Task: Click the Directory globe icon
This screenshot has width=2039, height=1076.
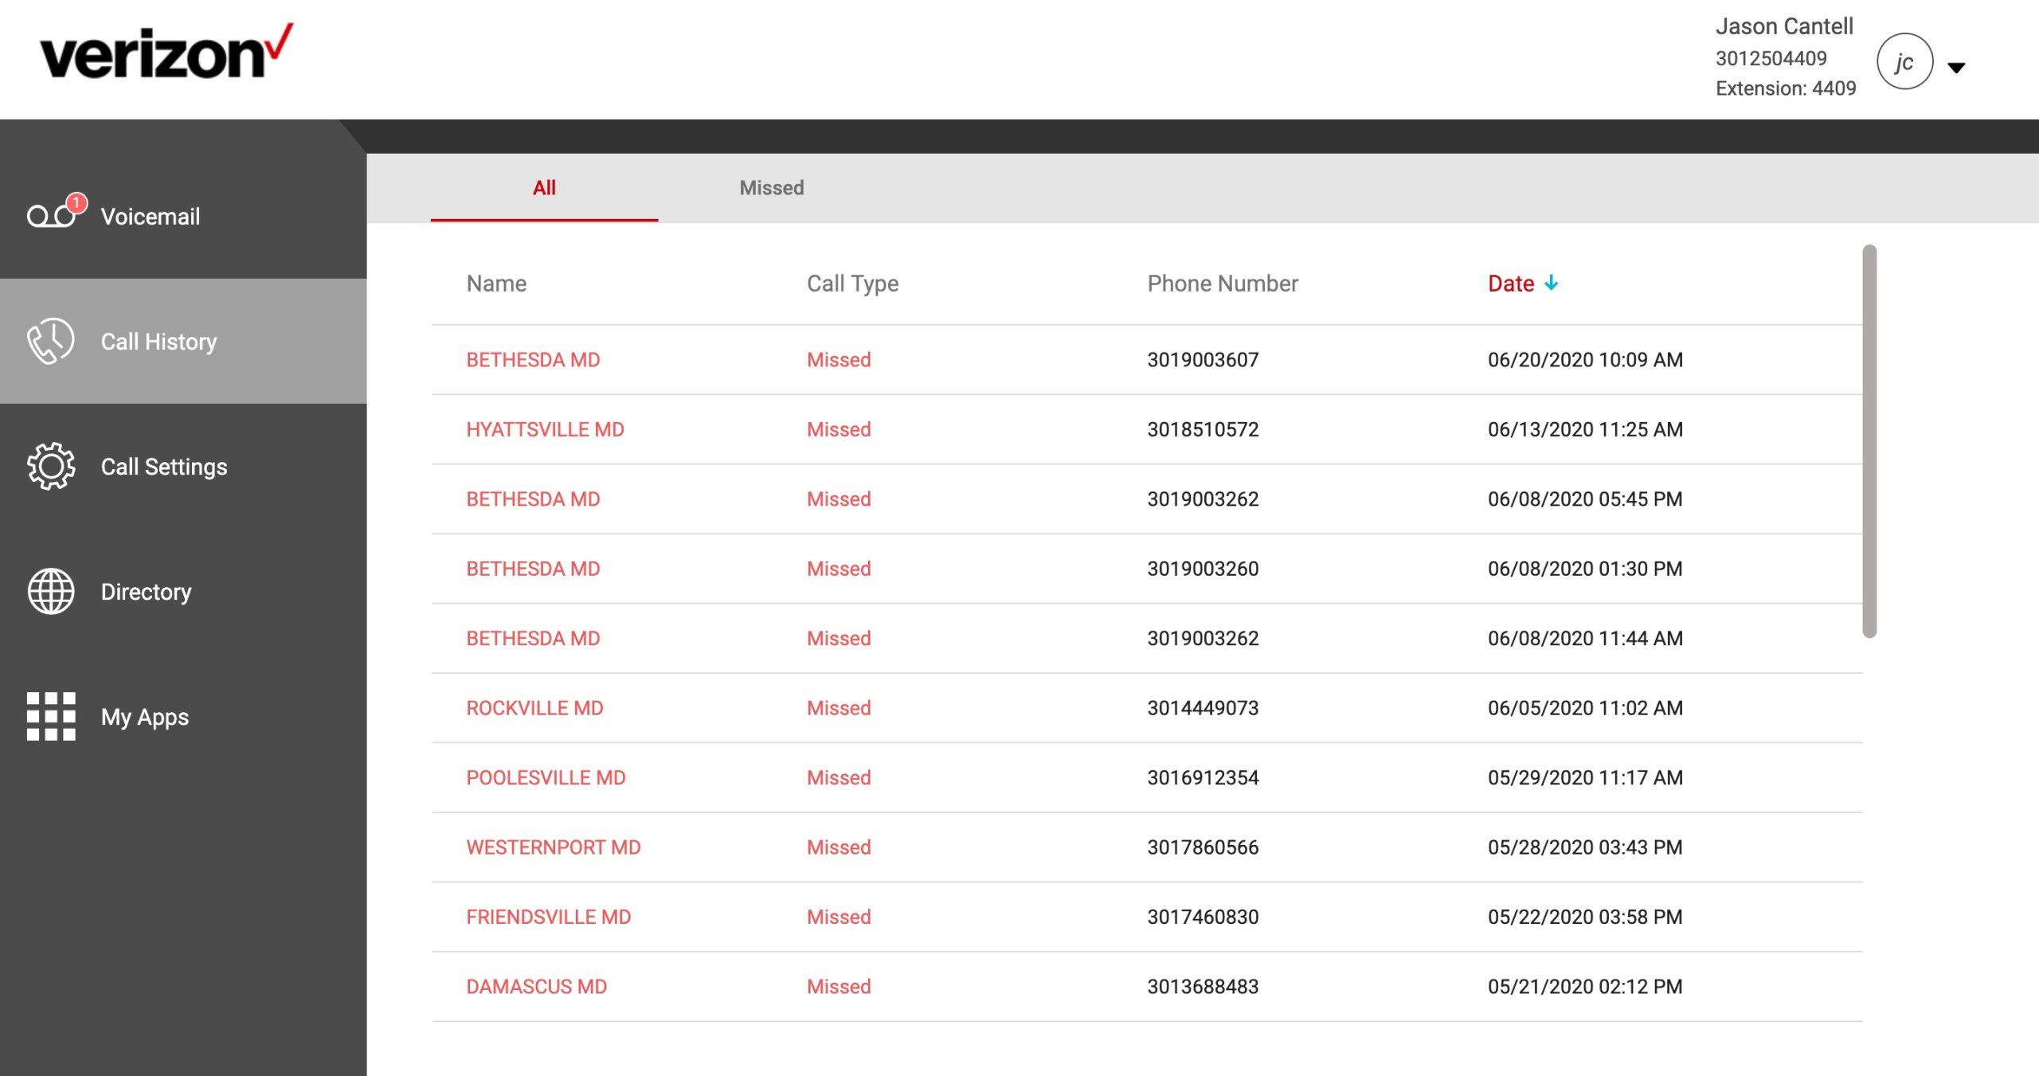Action: [x=49, y=591]
